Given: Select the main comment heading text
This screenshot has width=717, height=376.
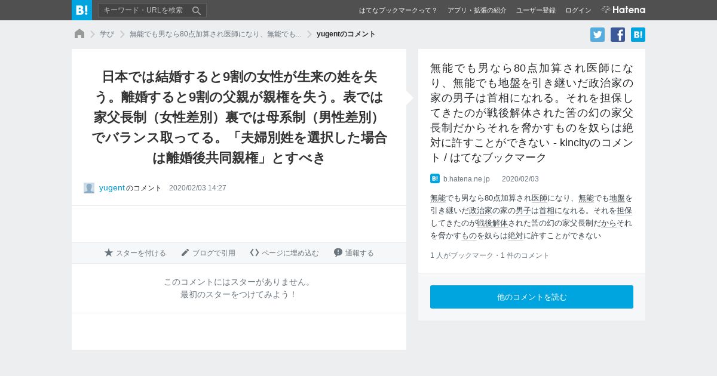Looking at the screenshot, I should click(x=239, y=117).
